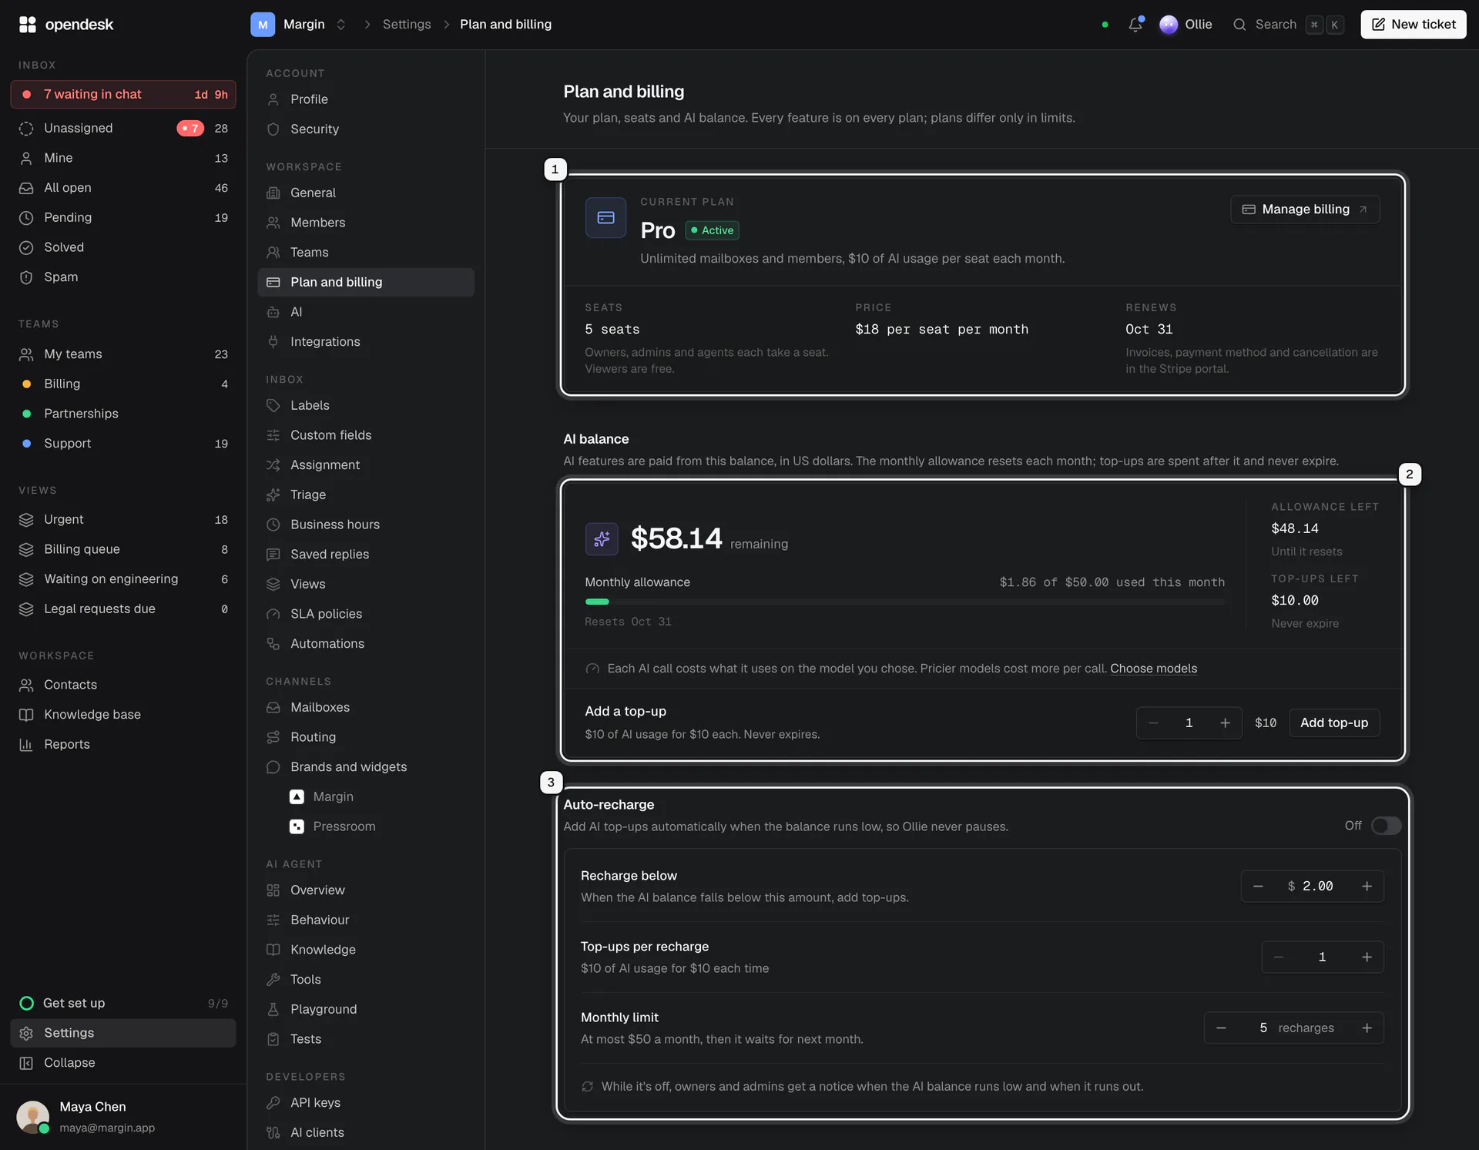Click the card icon beside the Pro plan
The height and width of the screenshot is (1150, 1479).
pos(605,218)
